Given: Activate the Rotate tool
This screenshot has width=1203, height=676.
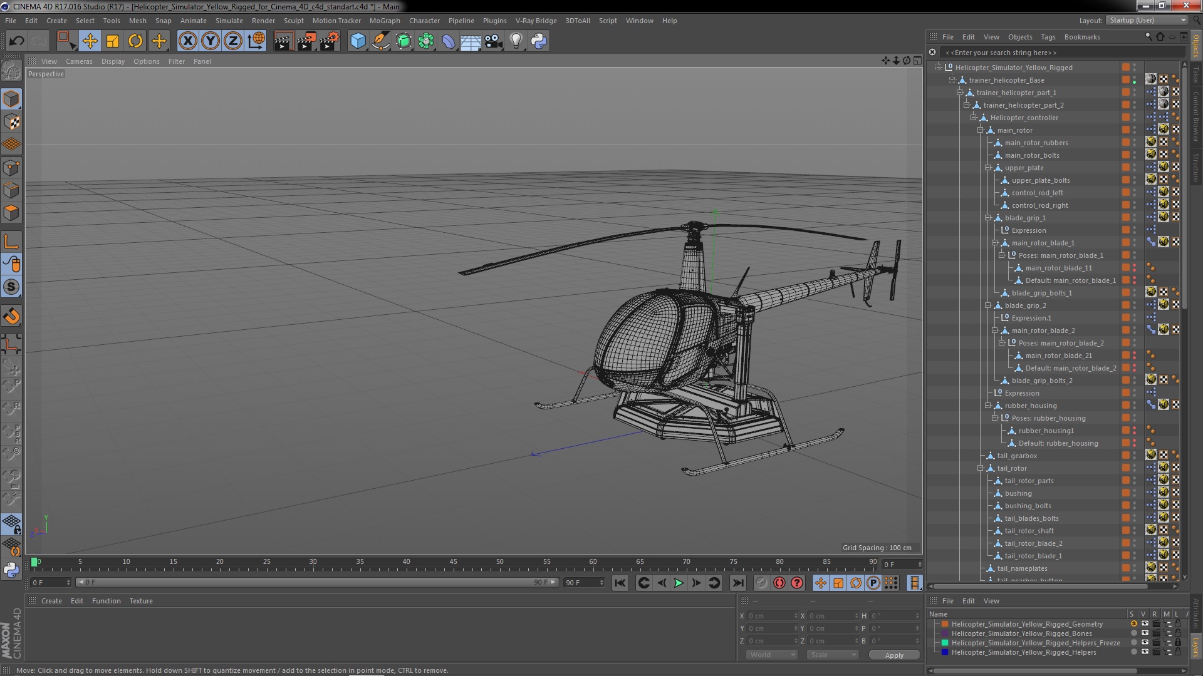Looking at the screenshot, I should tap(135, 41).
